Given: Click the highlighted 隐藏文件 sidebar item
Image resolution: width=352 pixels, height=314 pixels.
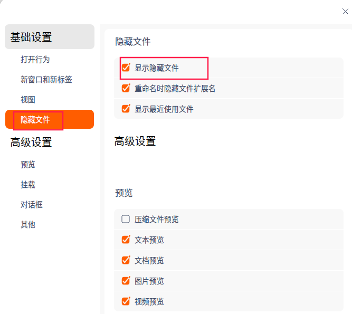Looking at the screenshot, I should pos(35,120).
